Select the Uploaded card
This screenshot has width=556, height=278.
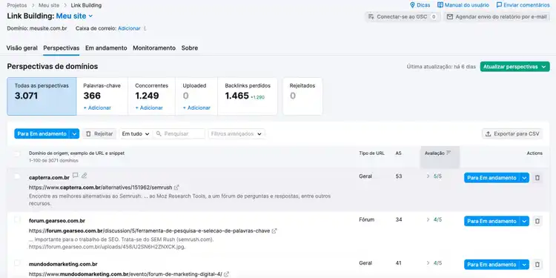(196, 96)
